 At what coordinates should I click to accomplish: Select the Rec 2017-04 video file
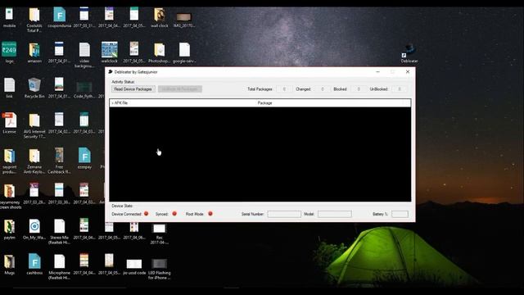pos(159,234)
